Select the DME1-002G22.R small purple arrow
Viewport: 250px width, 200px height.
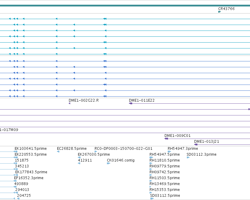[x=70, y=103]
